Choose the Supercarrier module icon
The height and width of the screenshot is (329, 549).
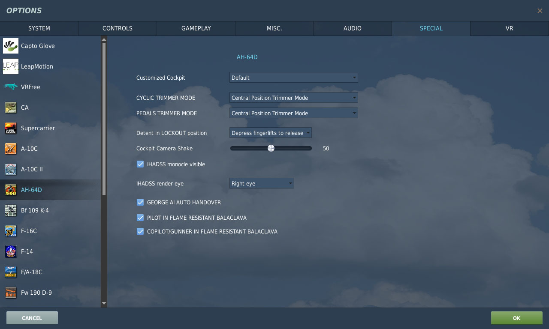pos(11,128)
